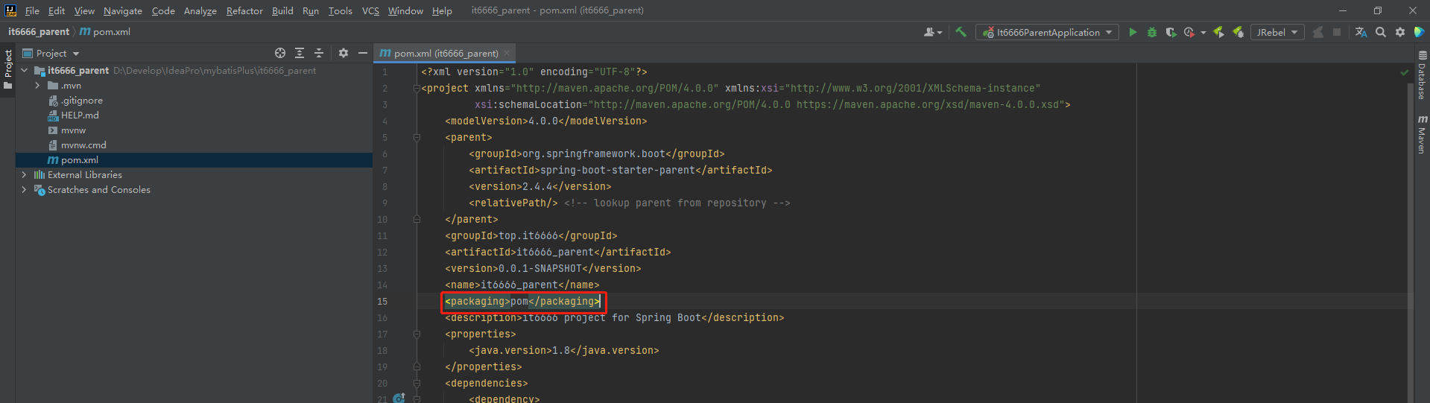Click pom.xml breadcrumb in navigation bar
Screen dimensions: 1430x403
tap(105, 32)
